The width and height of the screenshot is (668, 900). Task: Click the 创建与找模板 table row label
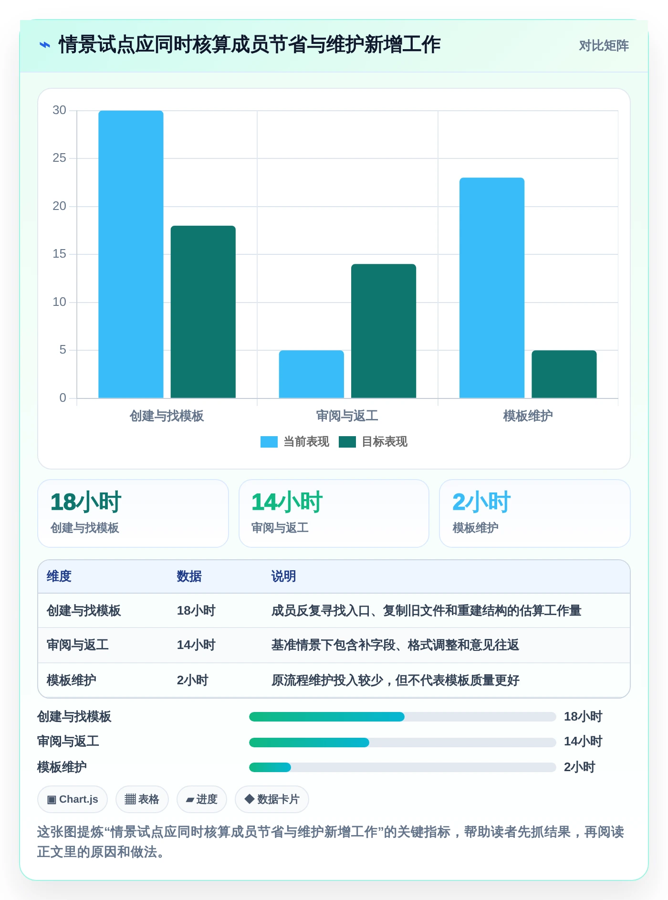84,611
